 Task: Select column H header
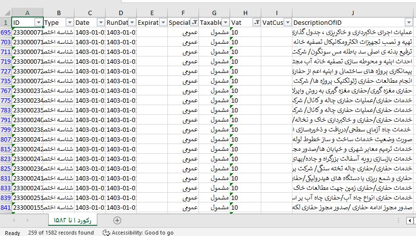point(245,13)
